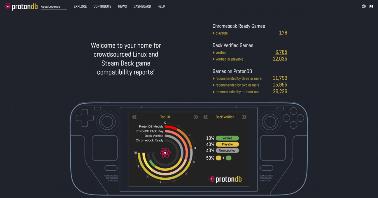Screen dimensions: 378x198
Task: Click the 22,035 verified or playable link
Action: click(x=280, y=59)
